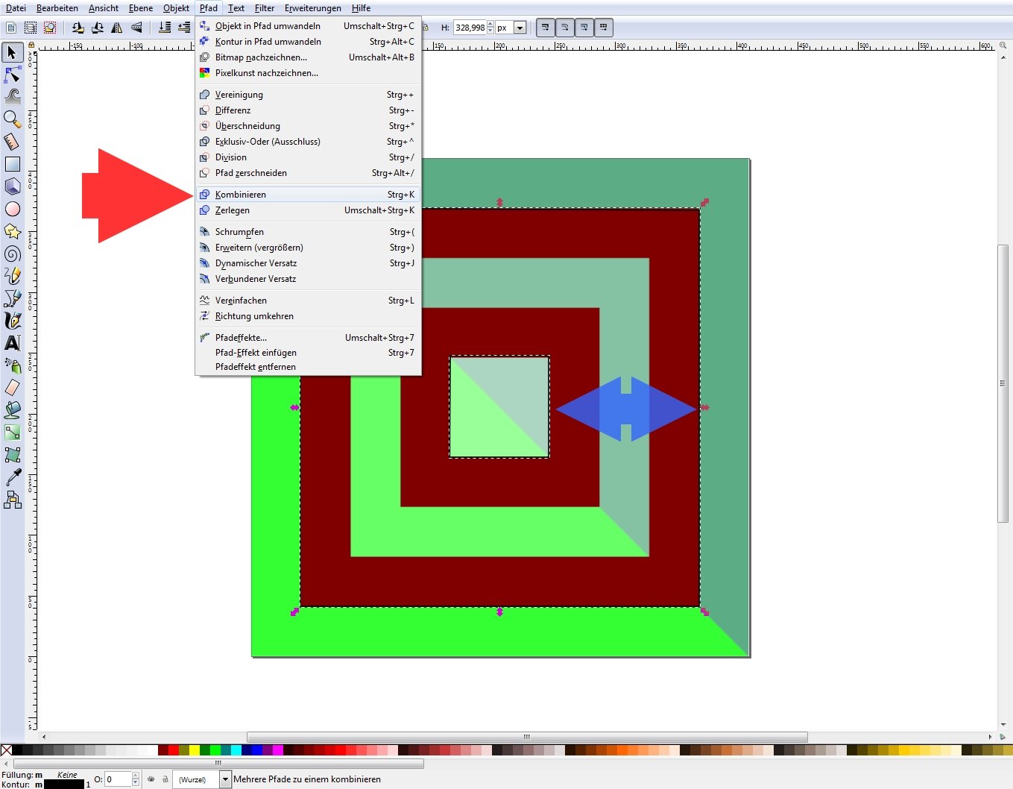The image size is (1013, 789).
Task: Open the Ebene menu
Action: point(141,8)
